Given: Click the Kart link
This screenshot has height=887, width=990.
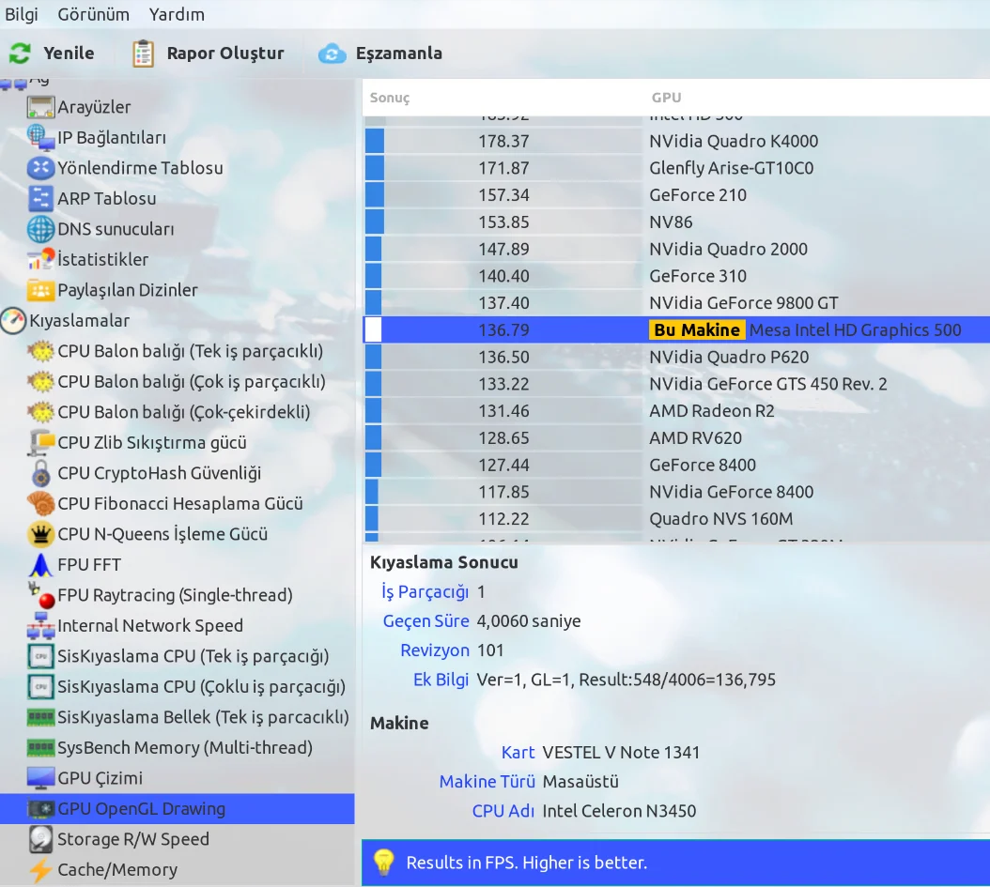Looking at the screenshot, I should (520, 752).
